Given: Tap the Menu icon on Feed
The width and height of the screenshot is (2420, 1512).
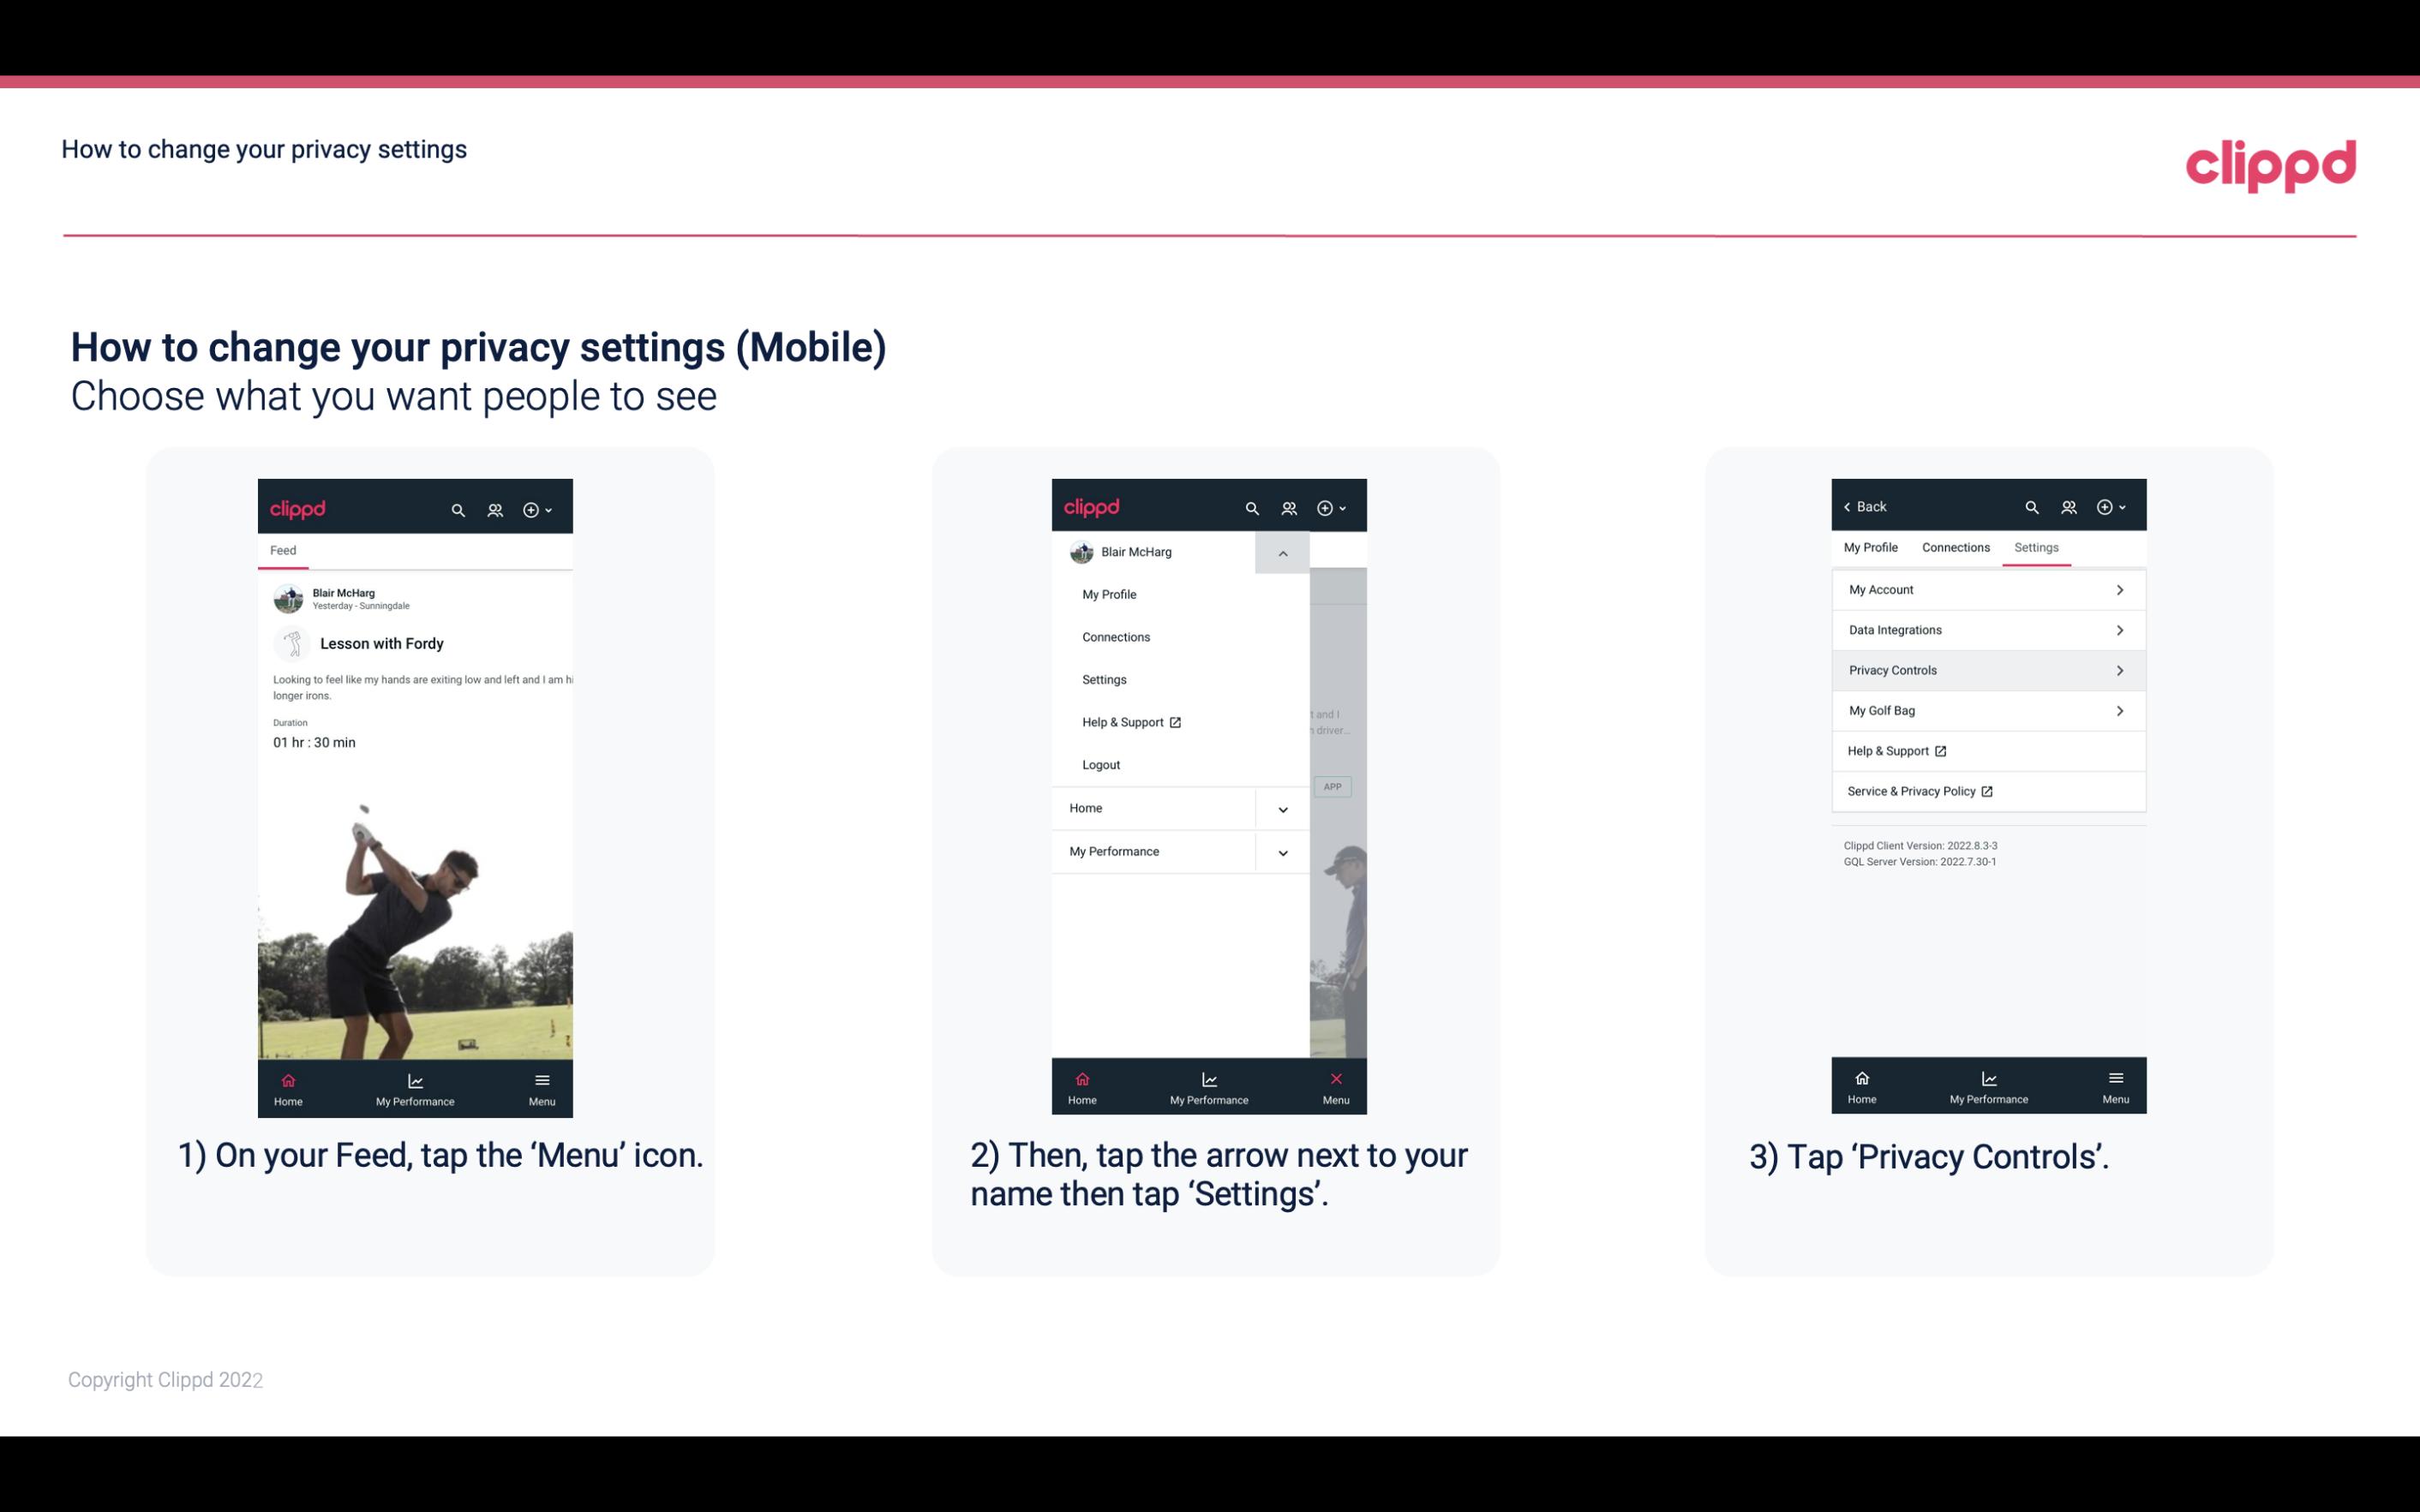Looking at the screenshot, I should [x=543, y=1087].
